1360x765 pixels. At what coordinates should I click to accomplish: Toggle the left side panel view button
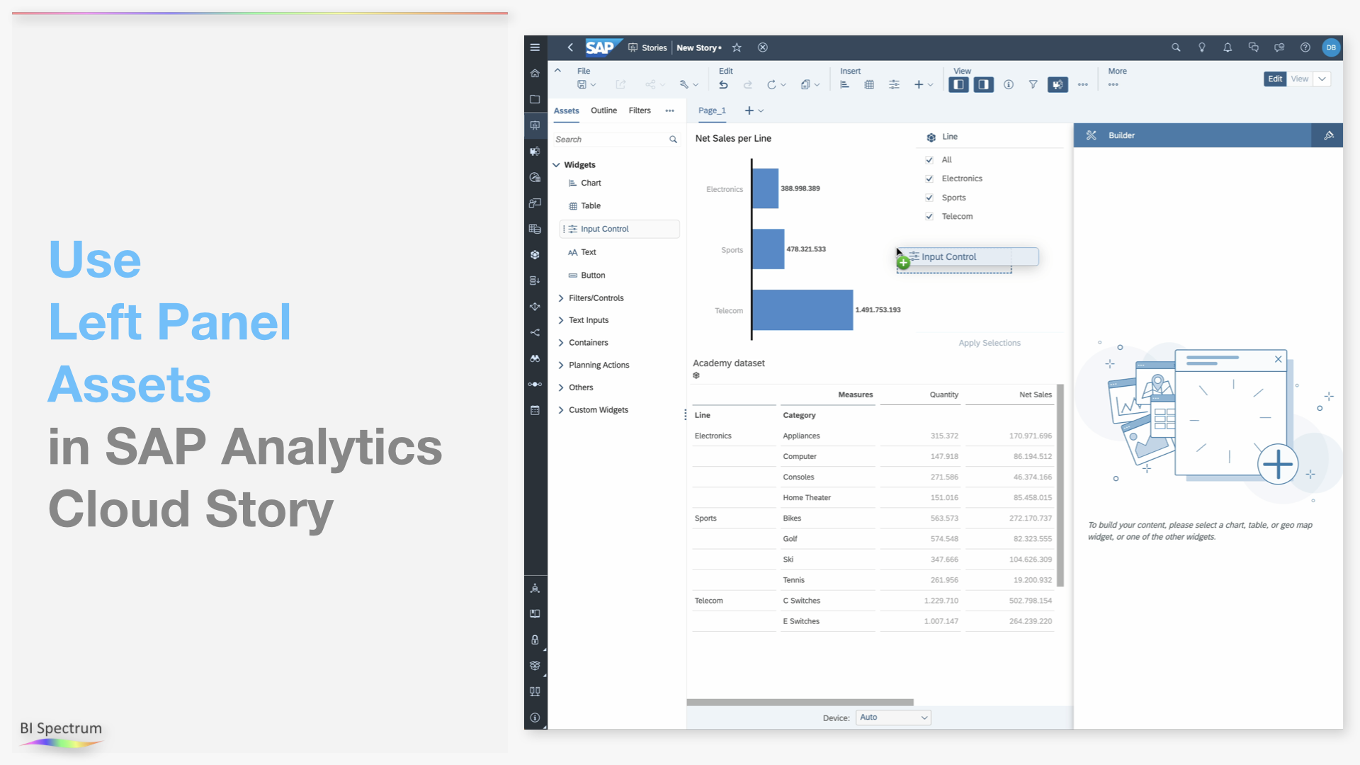click(x=959, y=85)
